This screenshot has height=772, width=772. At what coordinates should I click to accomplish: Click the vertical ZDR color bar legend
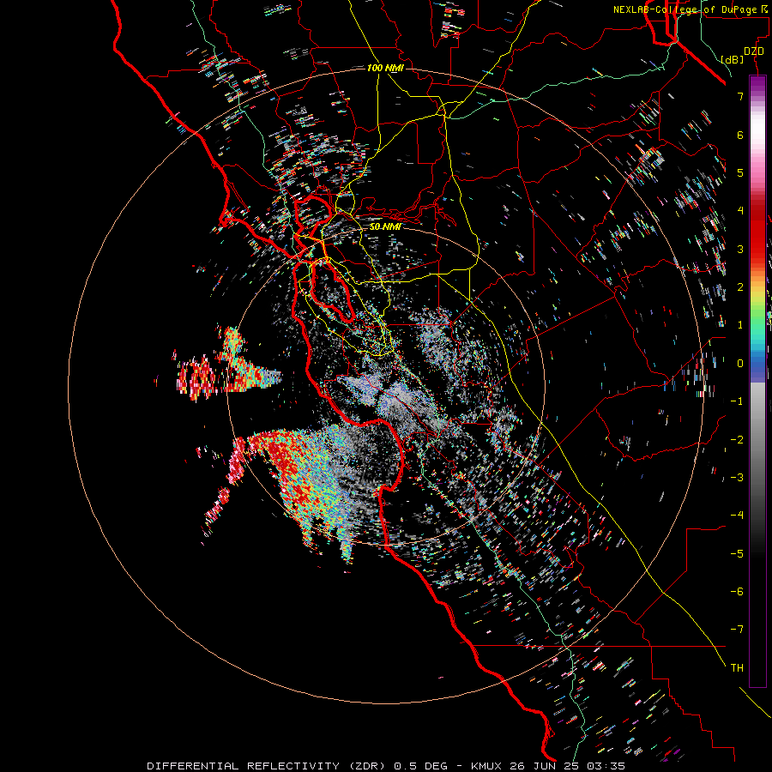(x=757, y=381)
